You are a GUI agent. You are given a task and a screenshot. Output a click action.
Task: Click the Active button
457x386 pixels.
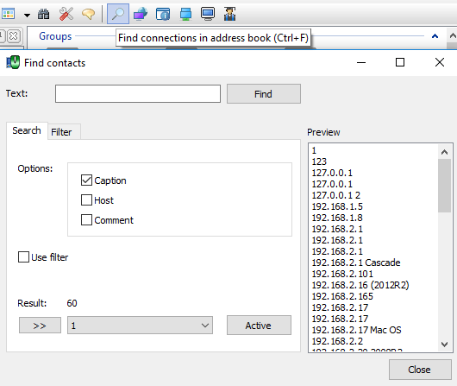[x=259, y=325]
